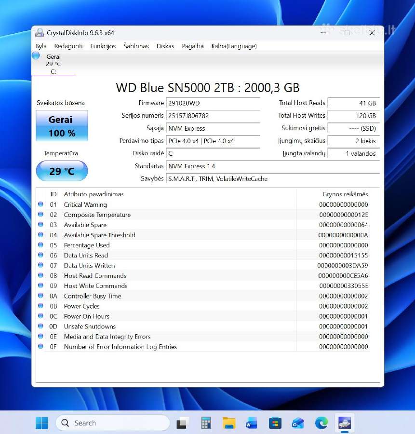415x434 pixels.
Task: Open the Diskas menu
Action: coord(165,46)
